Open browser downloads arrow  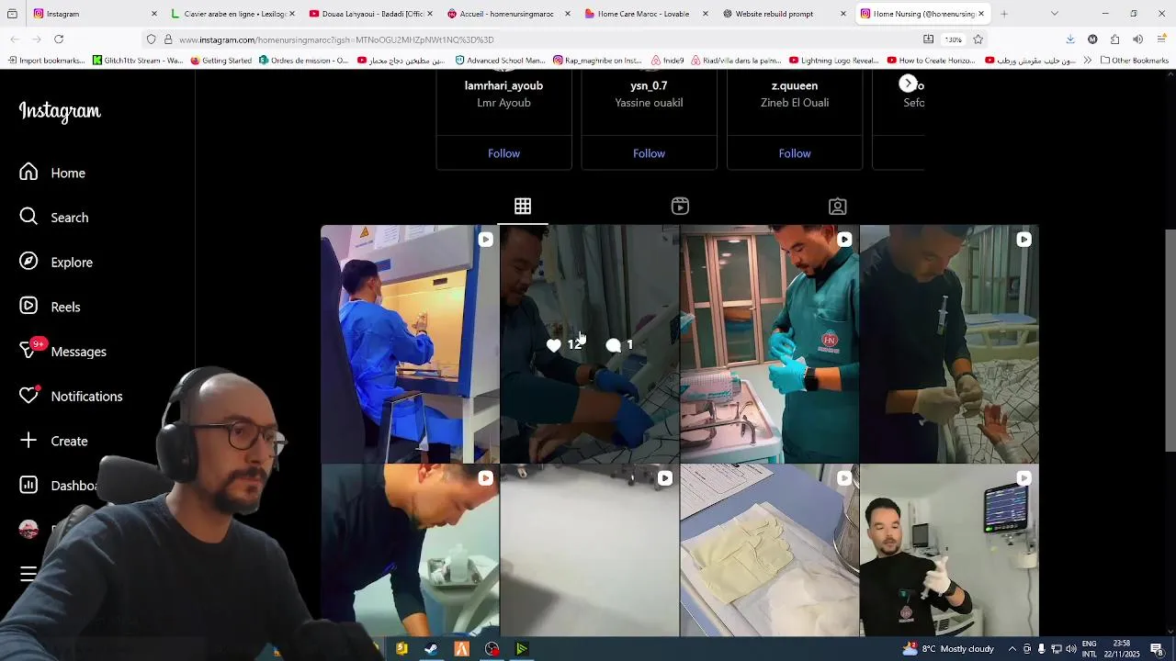click(x=1070, y=39)
